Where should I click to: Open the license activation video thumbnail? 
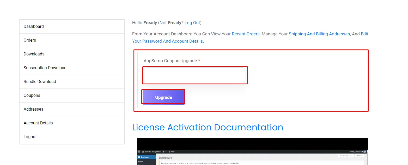coord(252,151)
